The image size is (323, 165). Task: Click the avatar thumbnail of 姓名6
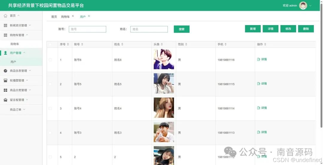coord(164,59)
